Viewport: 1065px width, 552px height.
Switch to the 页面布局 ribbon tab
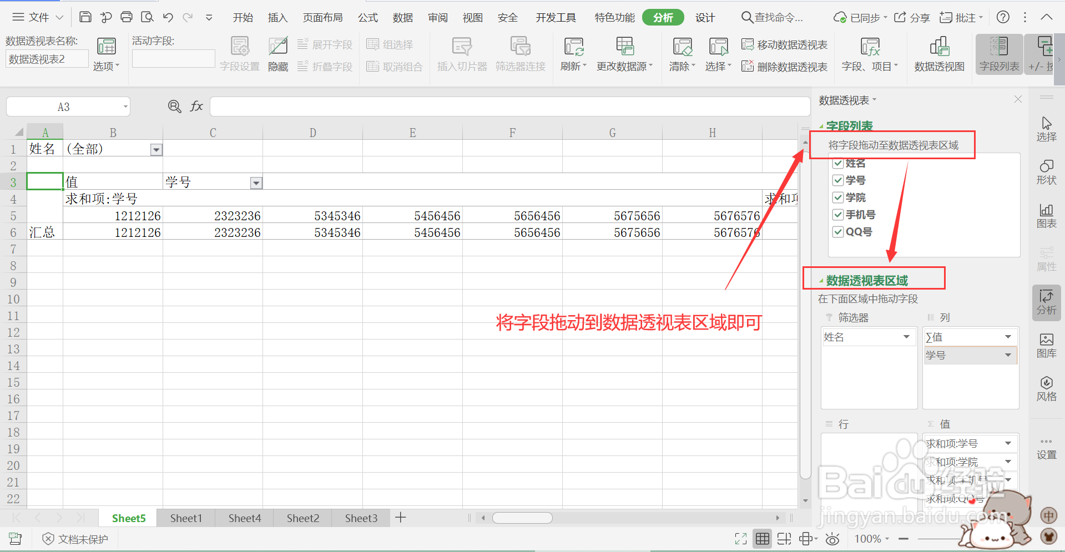point(323,18)
